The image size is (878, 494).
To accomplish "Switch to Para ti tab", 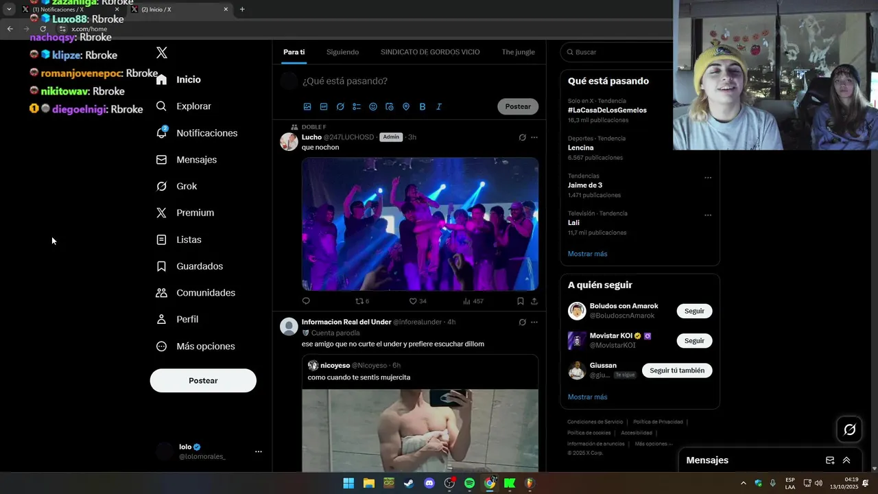I will click(294, 52).
